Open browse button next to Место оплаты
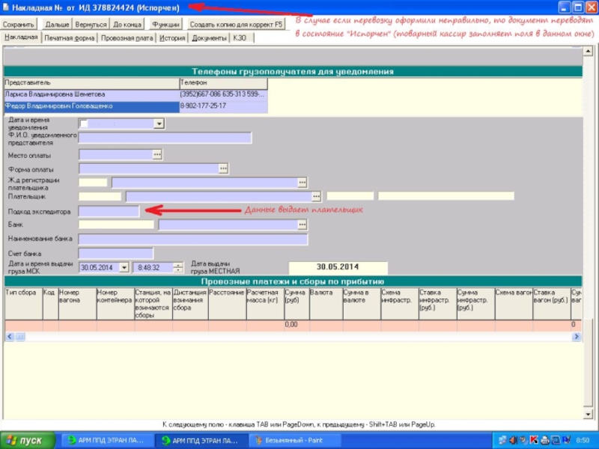599x449 pixels. [x=157, y=154]
